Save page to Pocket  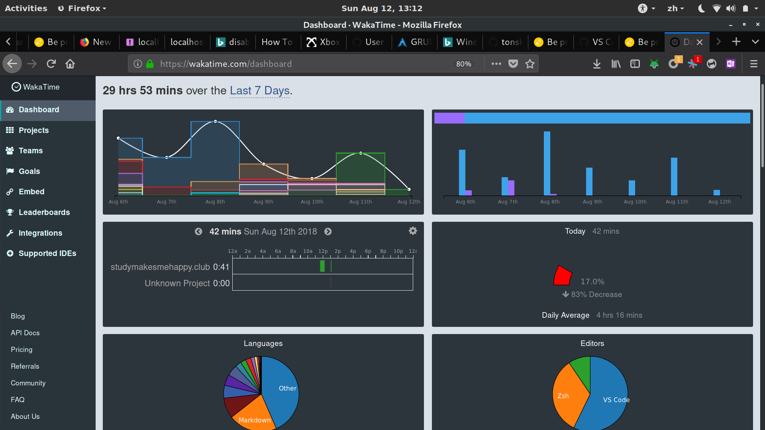513,64
